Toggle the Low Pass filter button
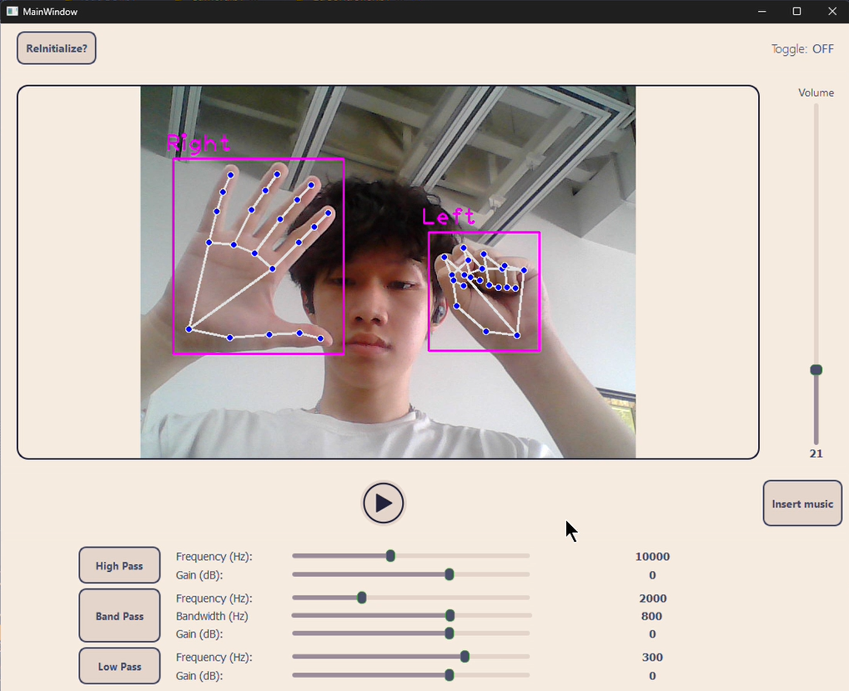Screen dimensions: 849x691 click(x=119, y=667)
